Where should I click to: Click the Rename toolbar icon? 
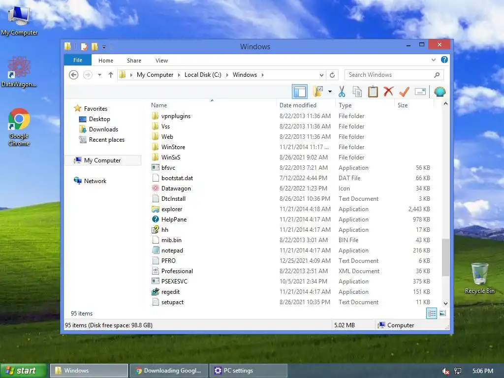[x=420, y=92]
